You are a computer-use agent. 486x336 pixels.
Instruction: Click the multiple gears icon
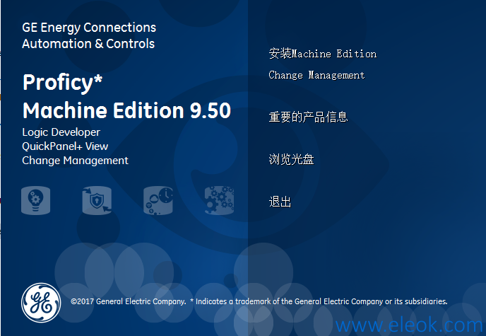pyautogui.click(x=220, y=200)
